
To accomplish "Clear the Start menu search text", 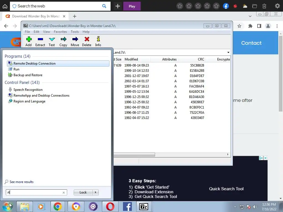I will (x=64, y=192).
